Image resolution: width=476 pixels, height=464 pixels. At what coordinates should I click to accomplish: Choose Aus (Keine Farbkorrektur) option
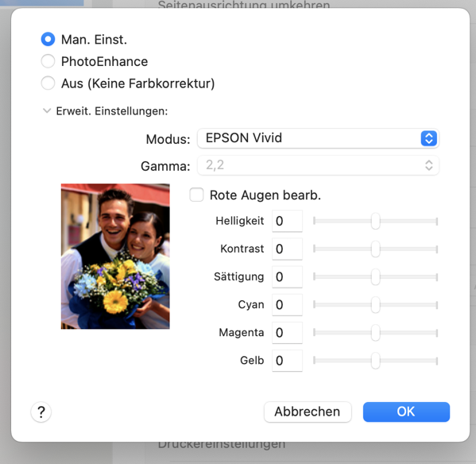pyautogui.click(x=48, y=83)
